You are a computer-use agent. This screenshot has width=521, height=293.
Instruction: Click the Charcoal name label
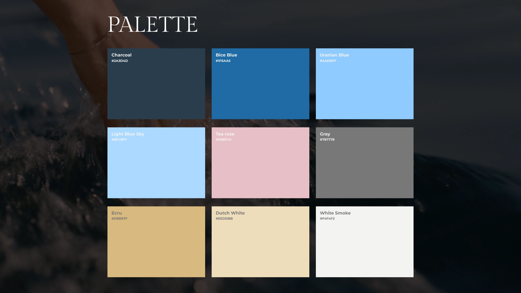121,55
